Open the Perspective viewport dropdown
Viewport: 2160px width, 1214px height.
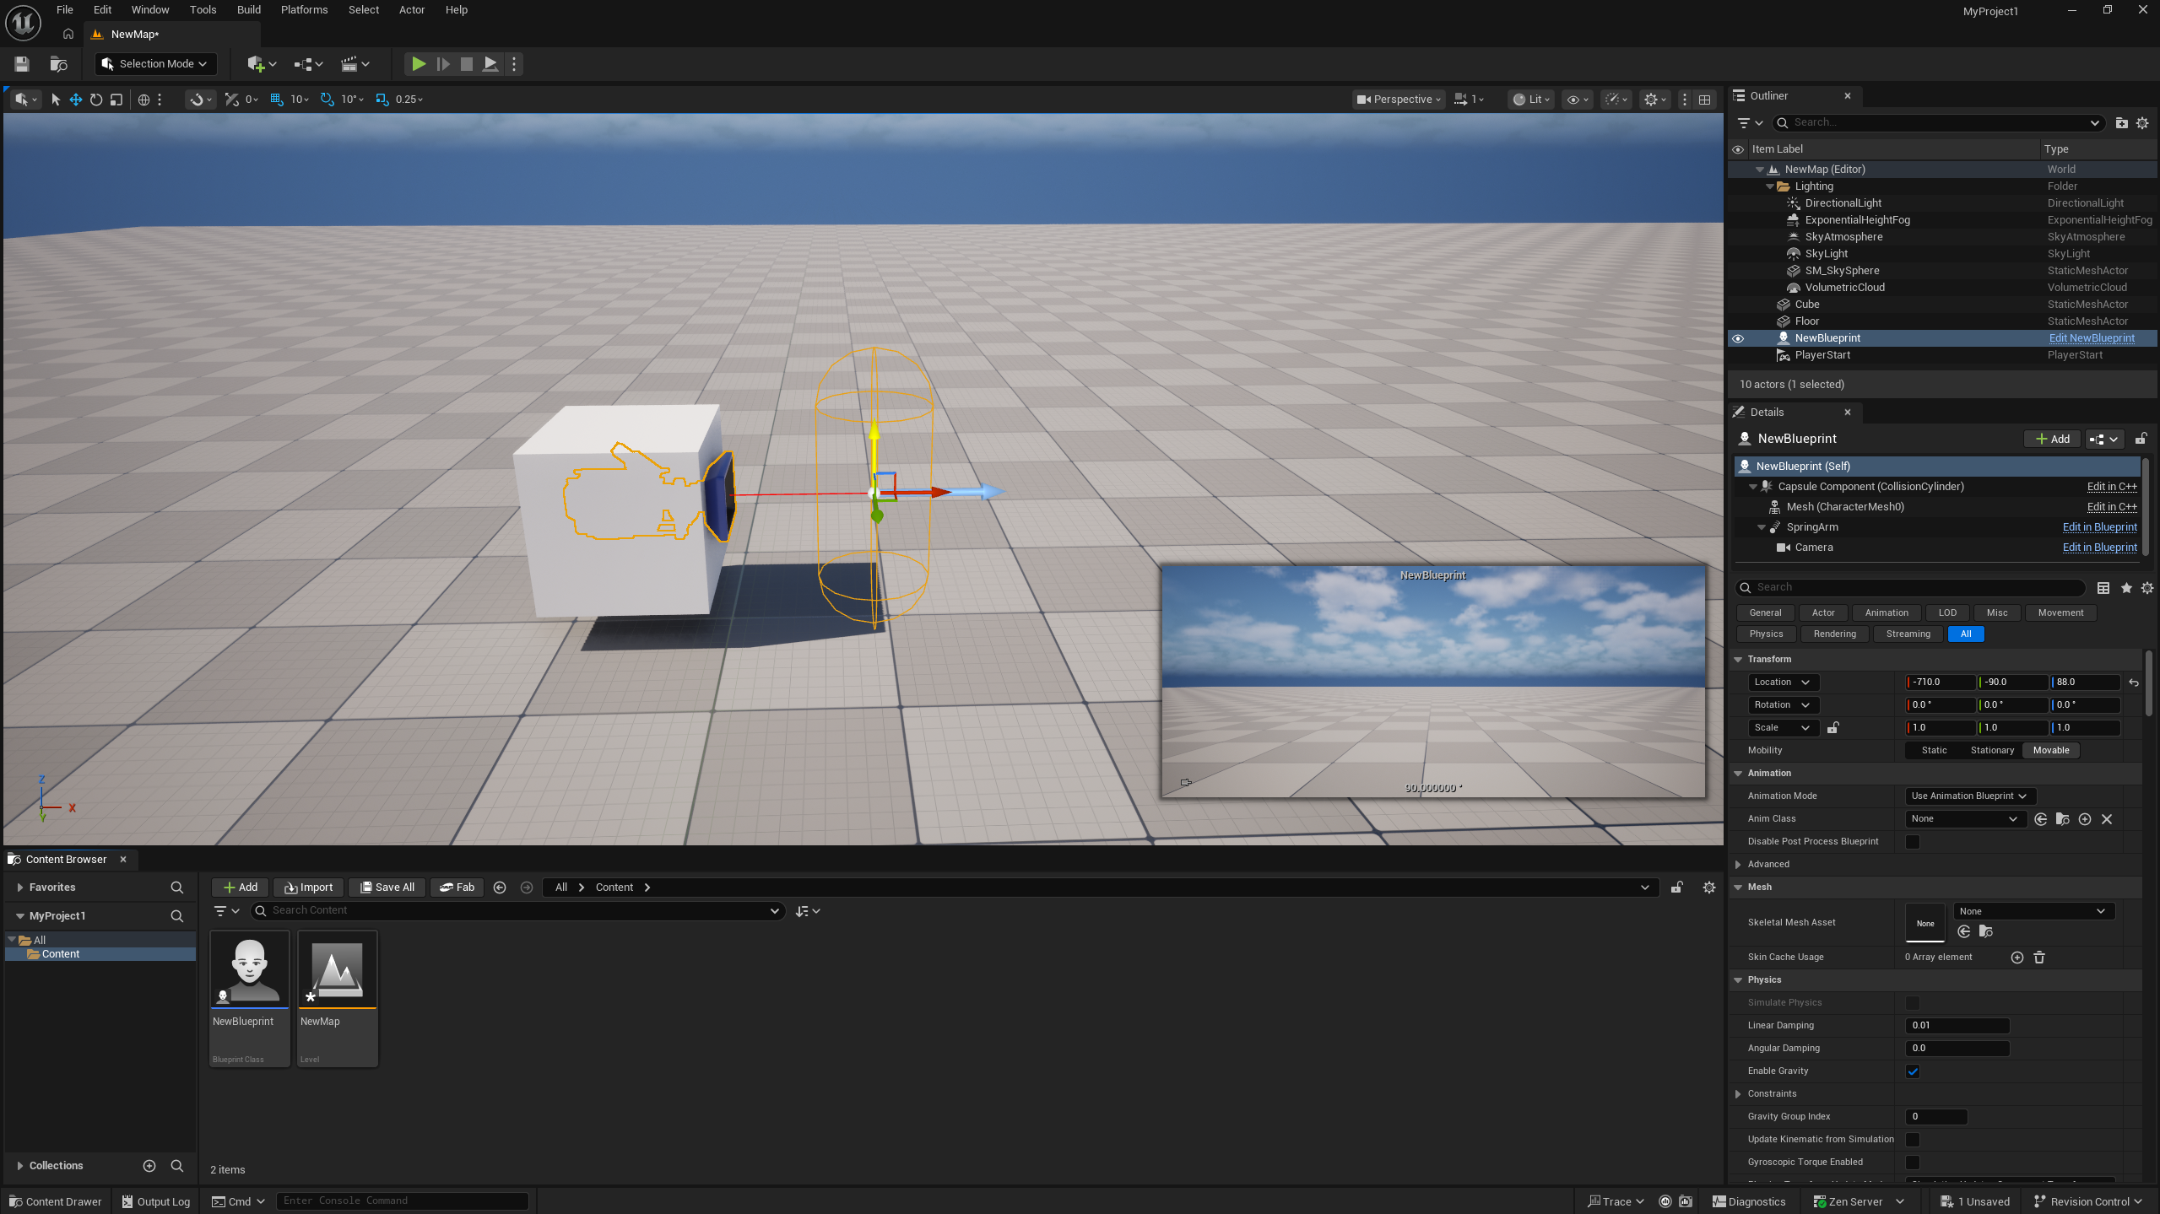1399,100
